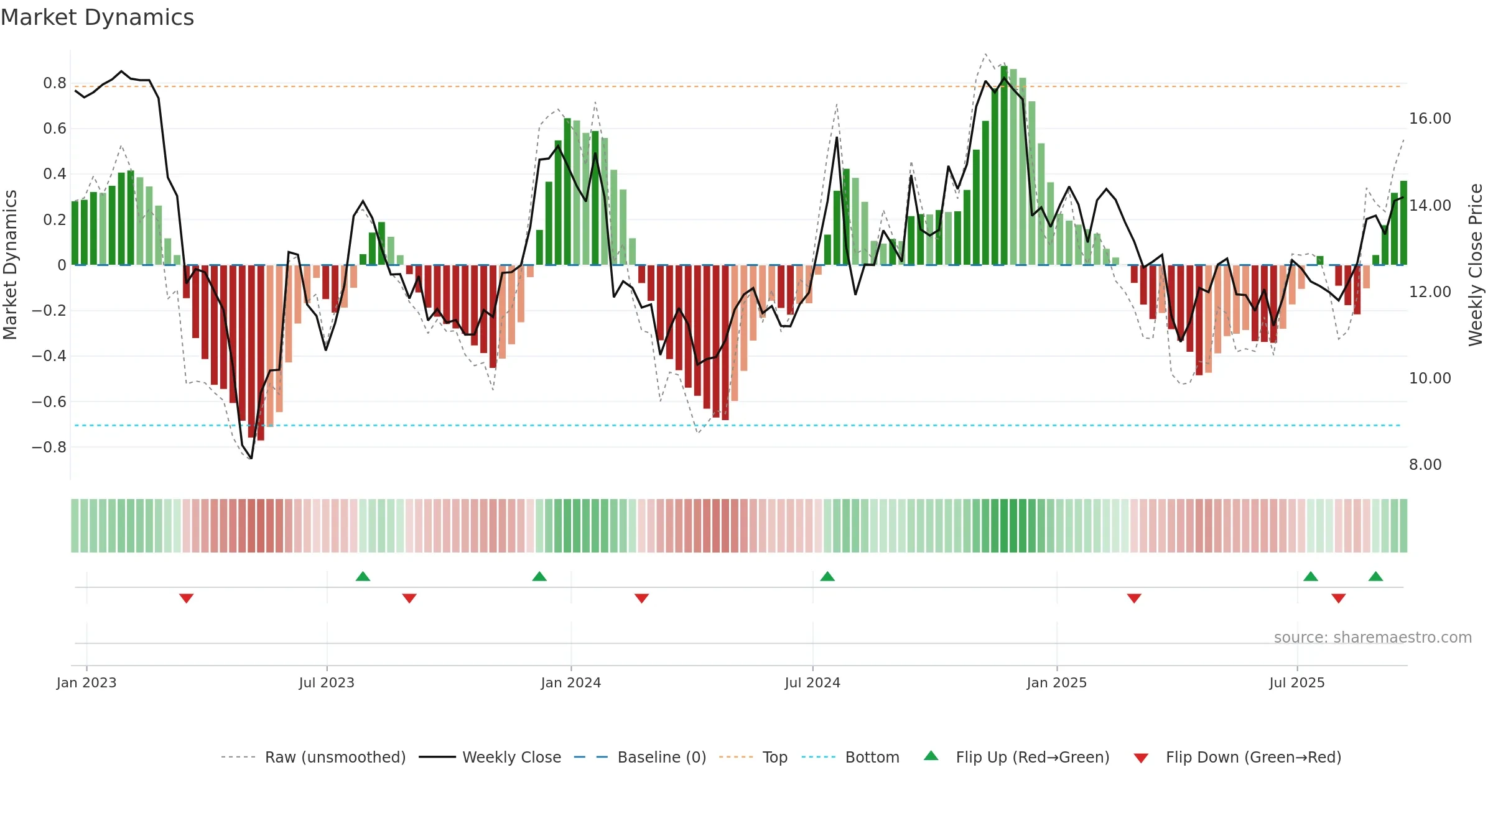Image resolution: width=1493 pixels, height=839 pixels.
Task: Click the Market Dynamics vertical axis title
Action: [x=10, y=265]
